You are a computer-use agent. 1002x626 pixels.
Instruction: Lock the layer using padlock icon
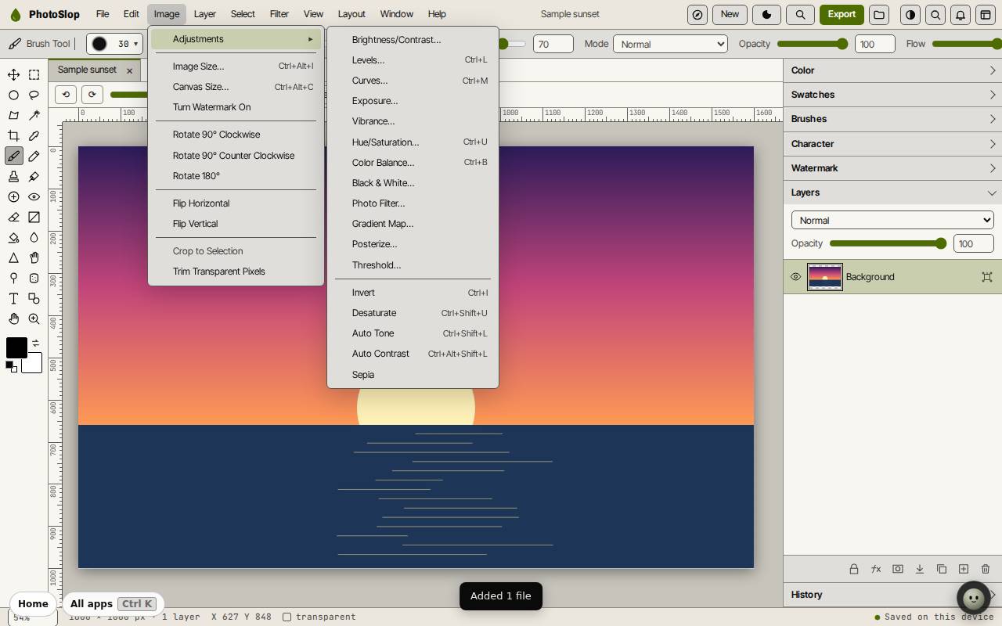coord(854,569)
